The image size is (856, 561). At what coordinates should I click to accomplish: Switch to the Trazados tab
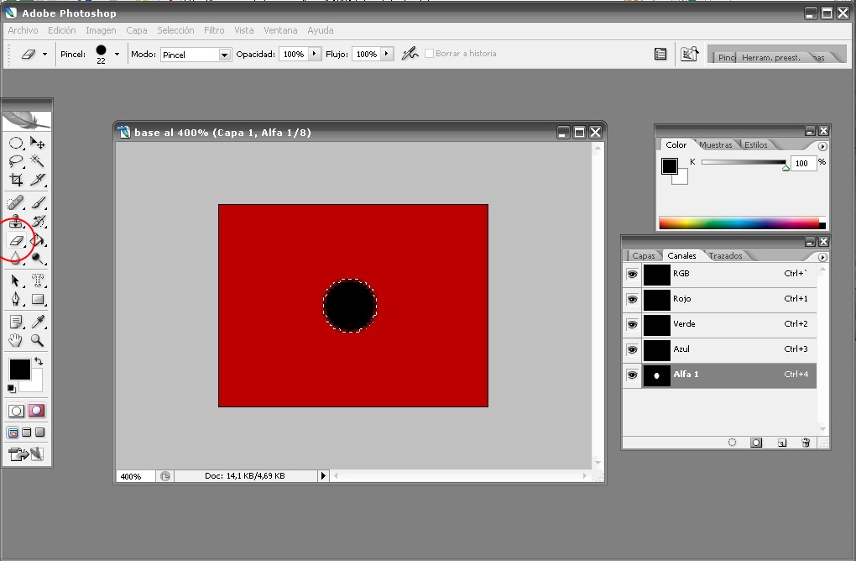tap(725, 255)
